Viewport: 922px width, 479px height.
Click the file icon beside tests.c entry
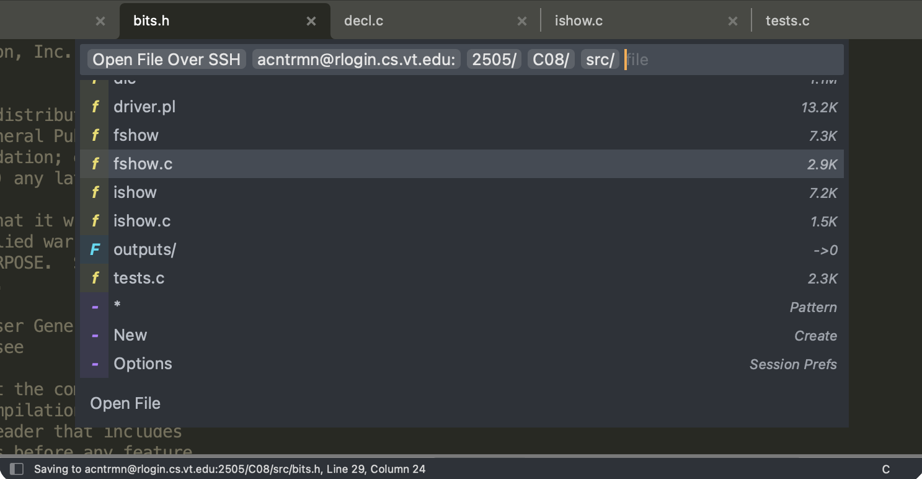[x=94, y=277]
